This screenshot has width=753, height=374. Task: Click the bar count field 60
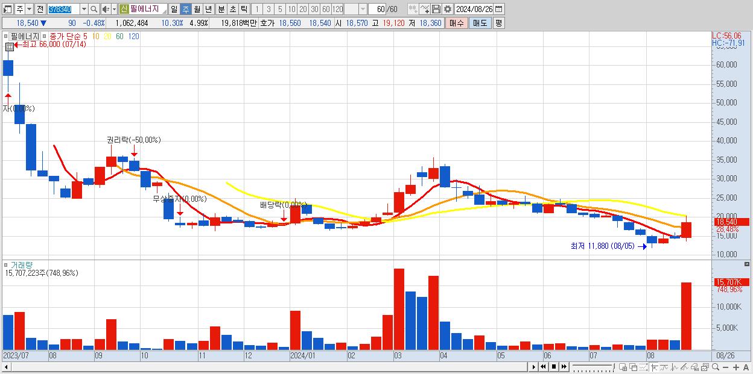tap(376, 9)
